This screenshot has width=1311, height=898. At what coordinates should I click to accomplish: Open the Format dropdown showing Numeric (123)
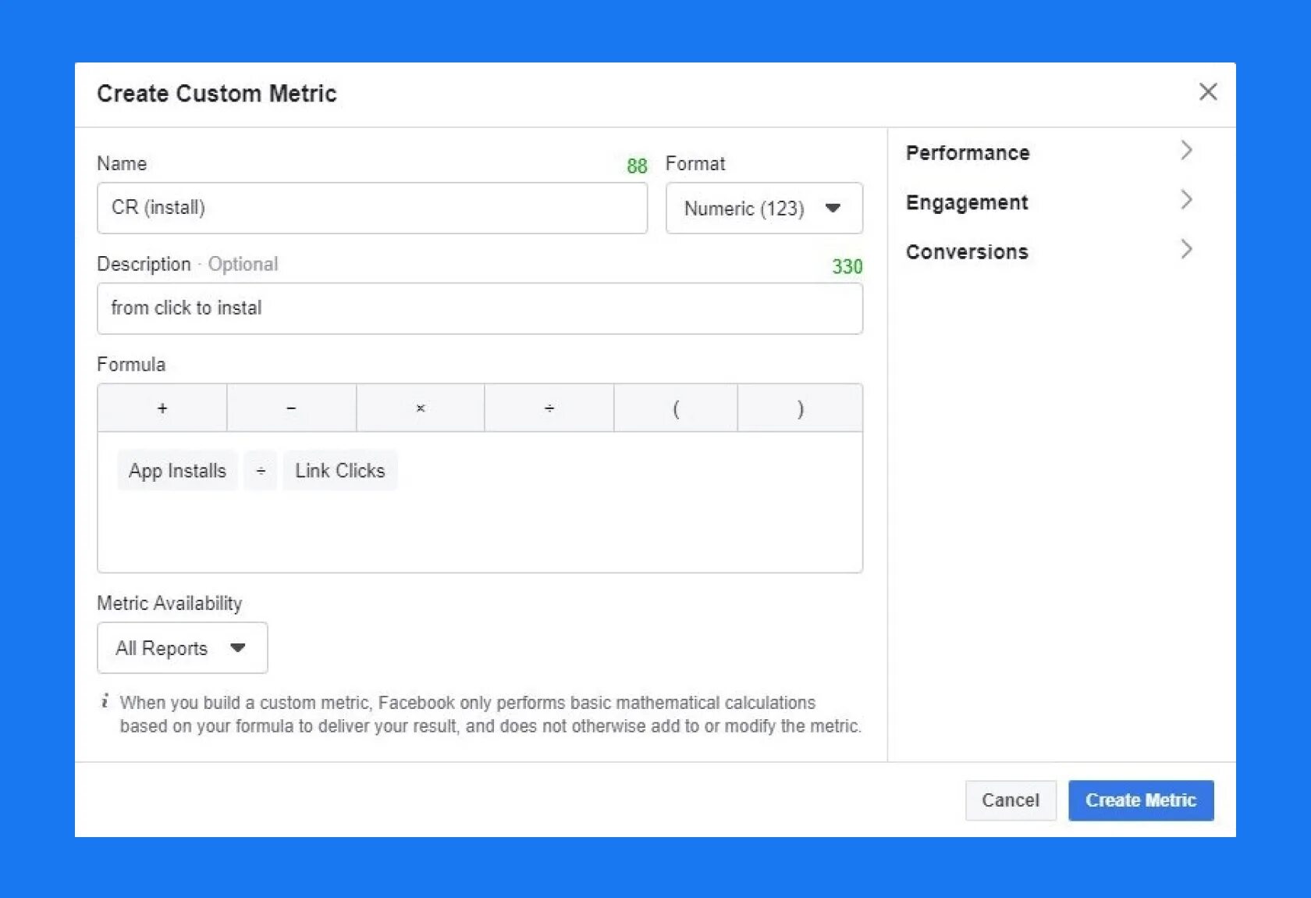tap(763, 208)
